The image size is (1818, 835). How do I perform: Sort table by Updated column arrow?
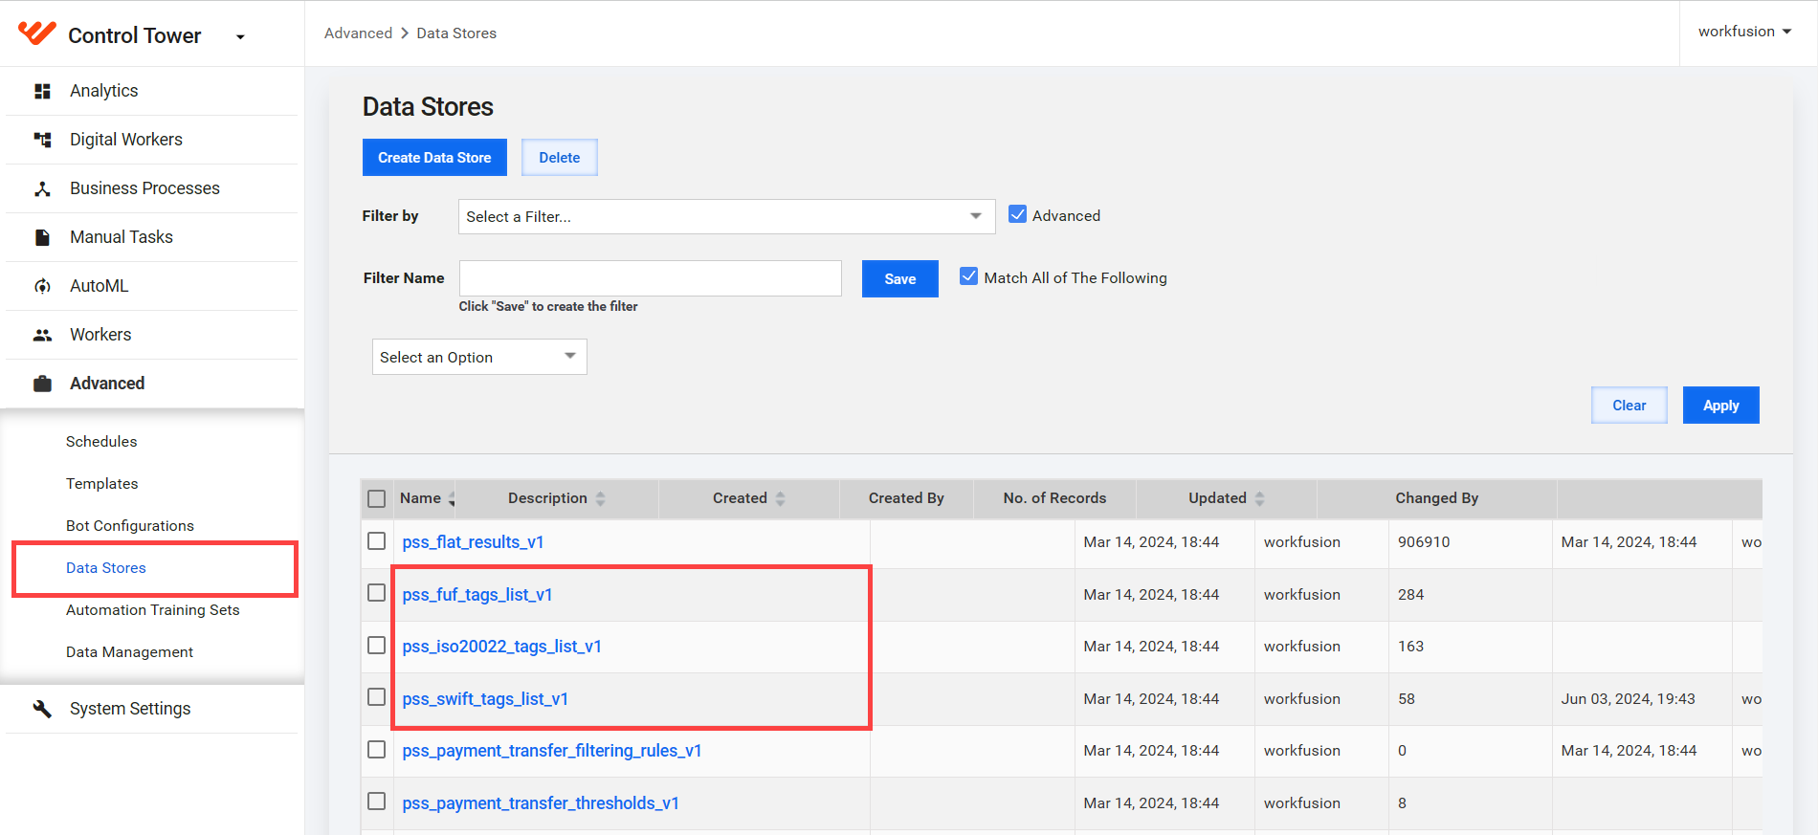tap(1259, 498)
